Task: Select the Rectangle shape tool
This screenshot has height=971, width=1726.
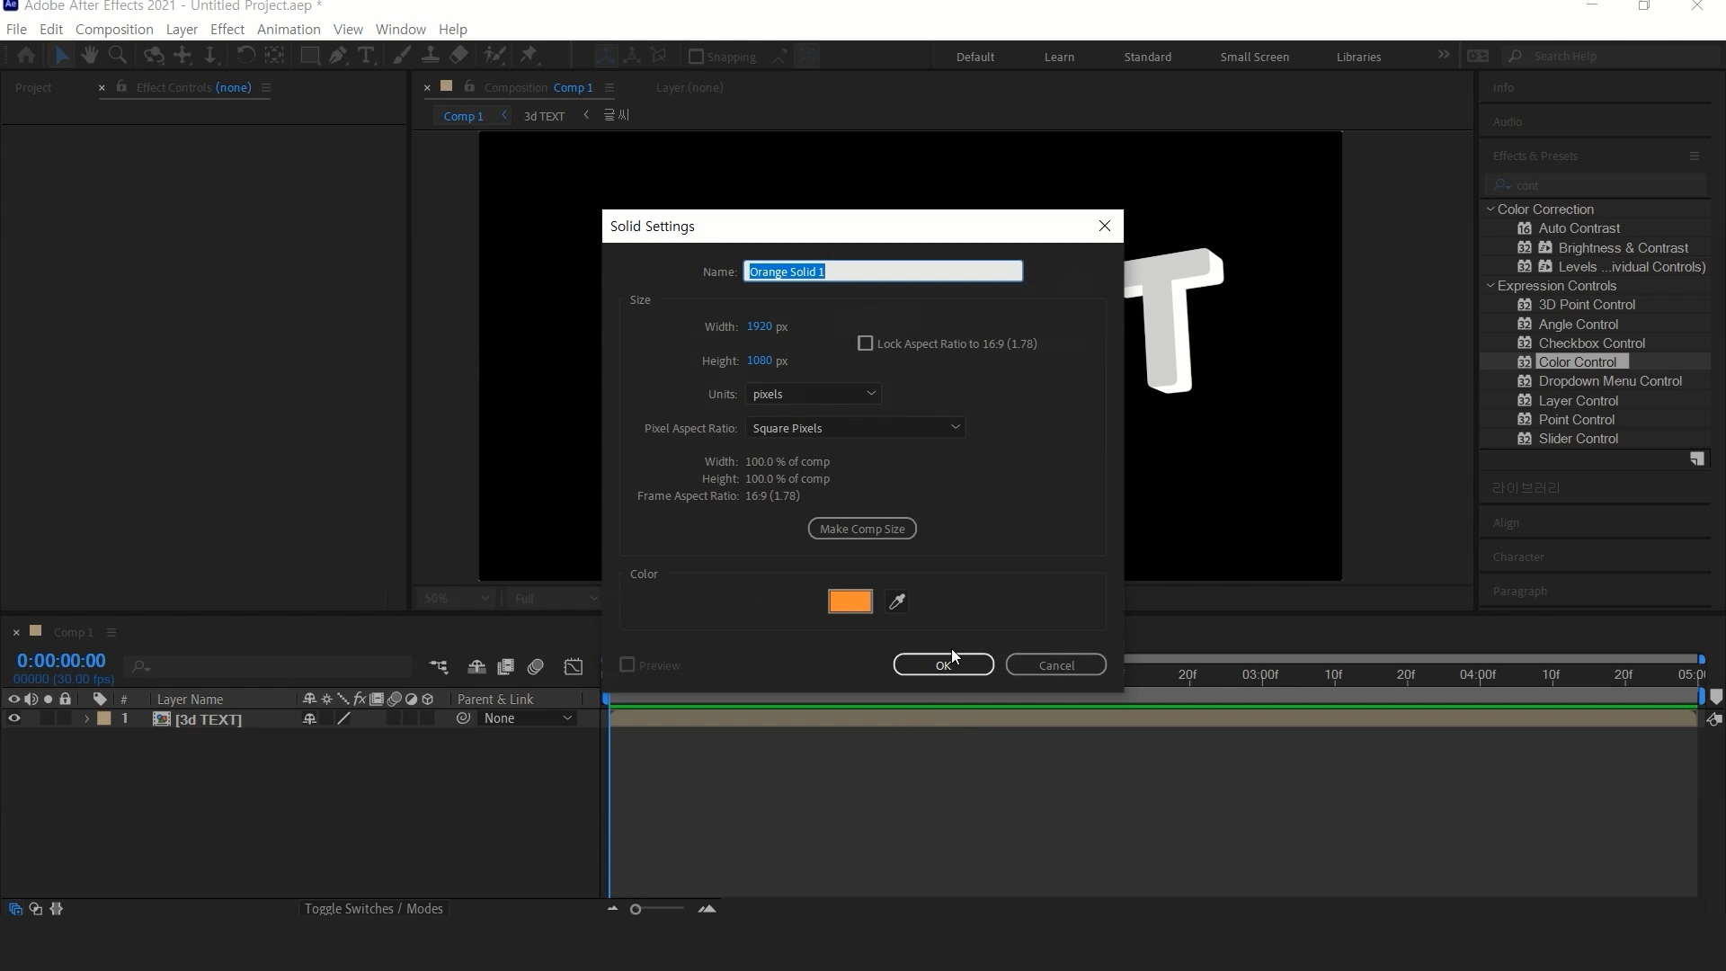Action: [309, 56]
